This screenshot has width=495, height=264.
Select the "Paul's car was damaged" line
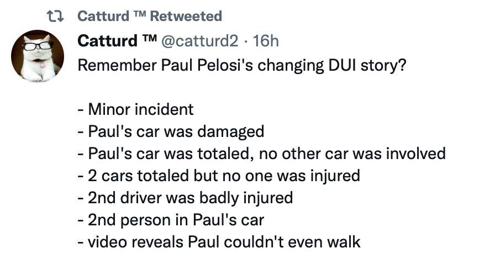pyautogui.click(x=171, y=131)
